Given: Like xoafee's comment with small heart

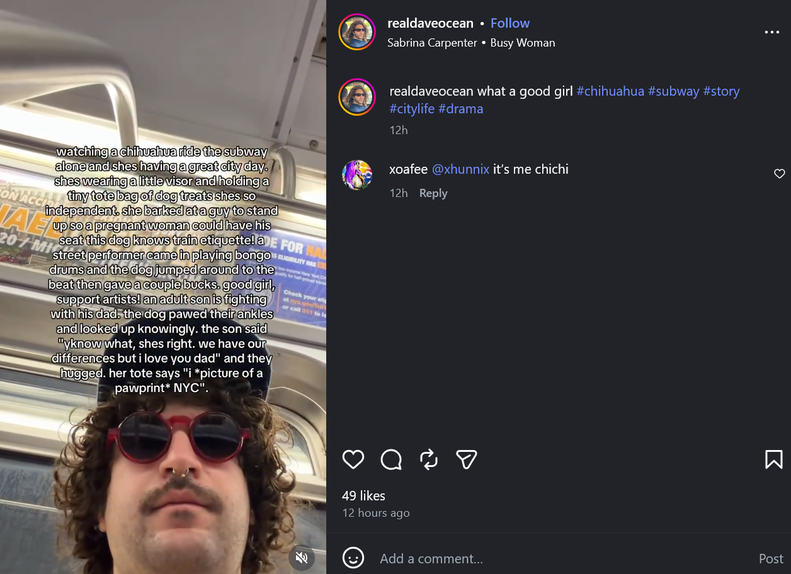Looking at the screenshot, I should pyautogui.click(x=780, y=174).
